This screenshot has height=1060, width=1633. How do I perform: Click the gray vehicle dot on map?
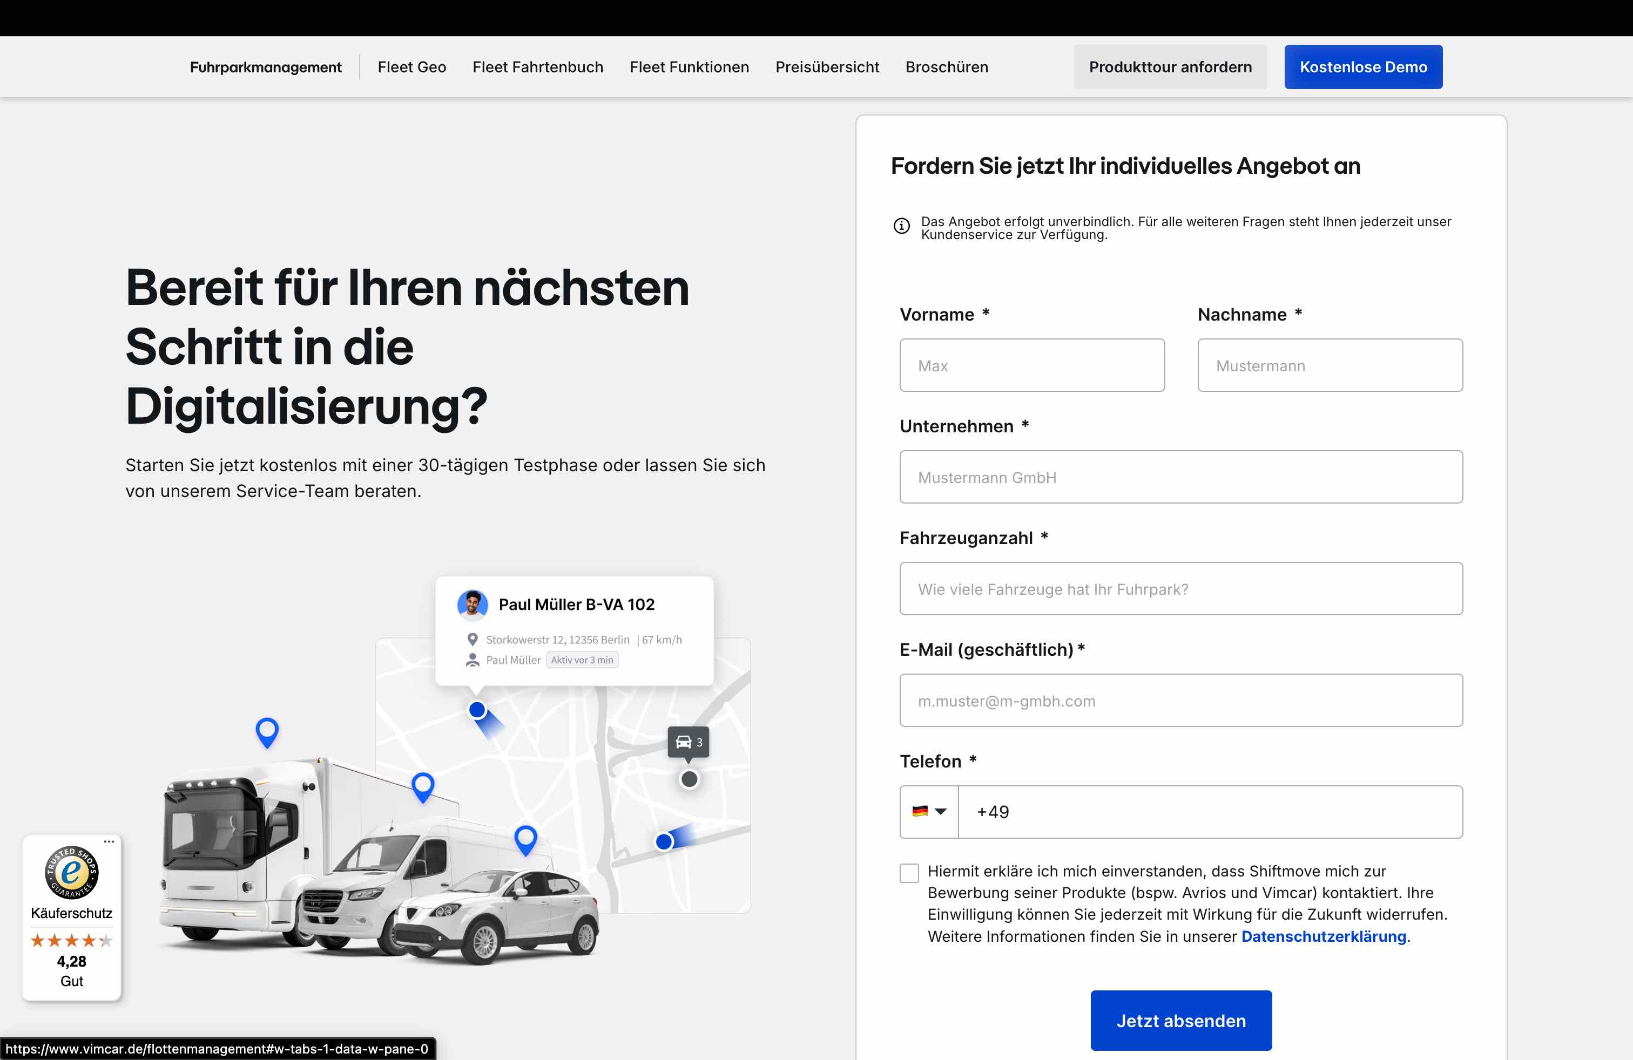pyautogui.click(x=689, y=779)
